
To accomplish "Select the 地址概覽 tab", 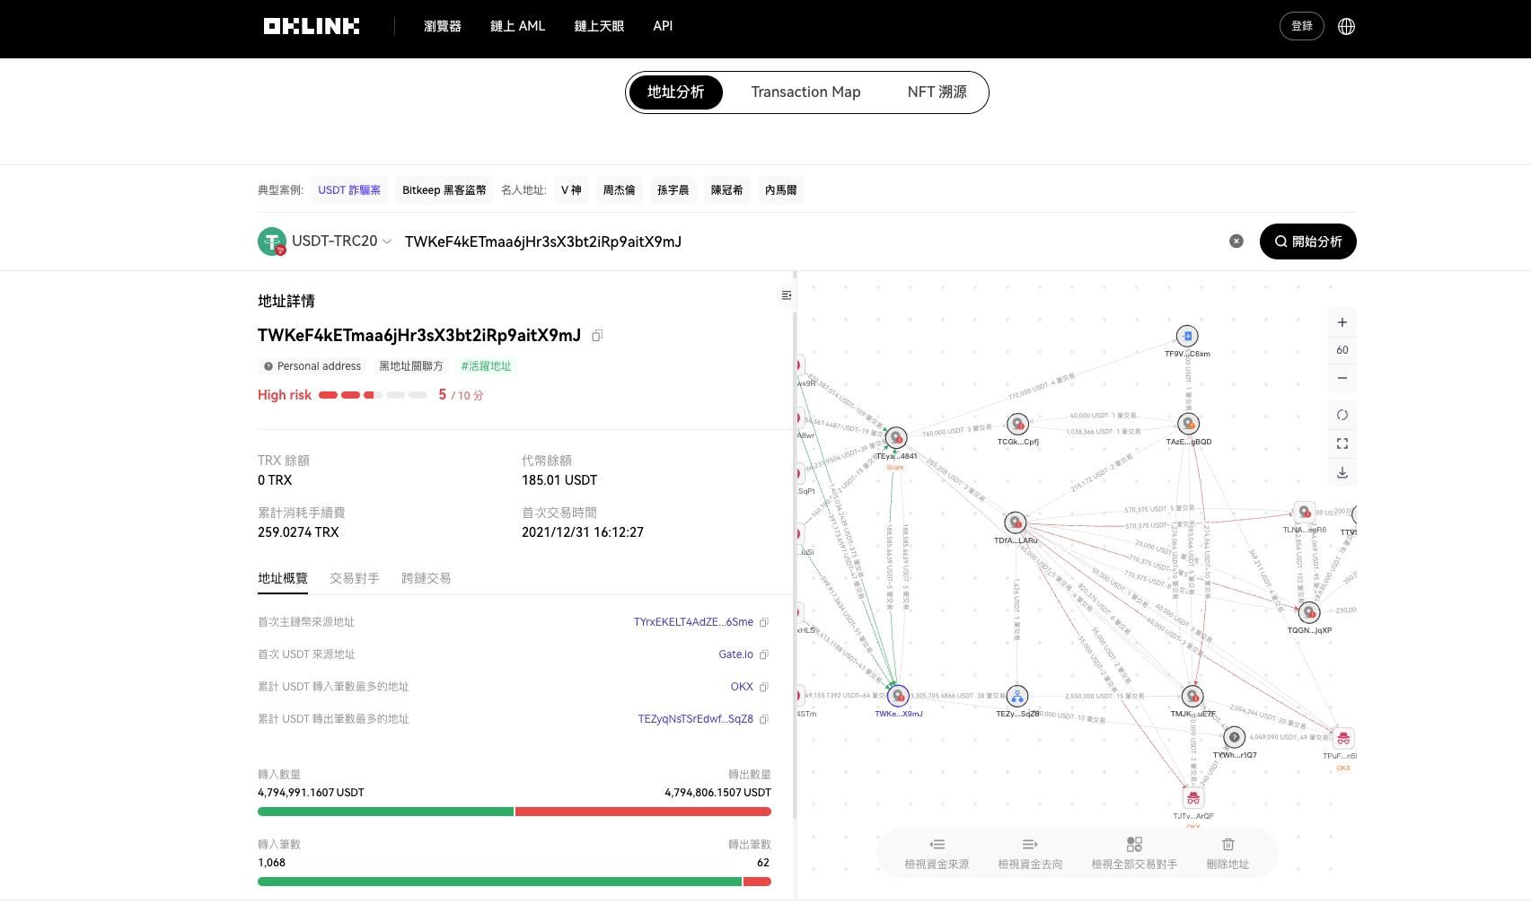I will [x=283, y=578].
